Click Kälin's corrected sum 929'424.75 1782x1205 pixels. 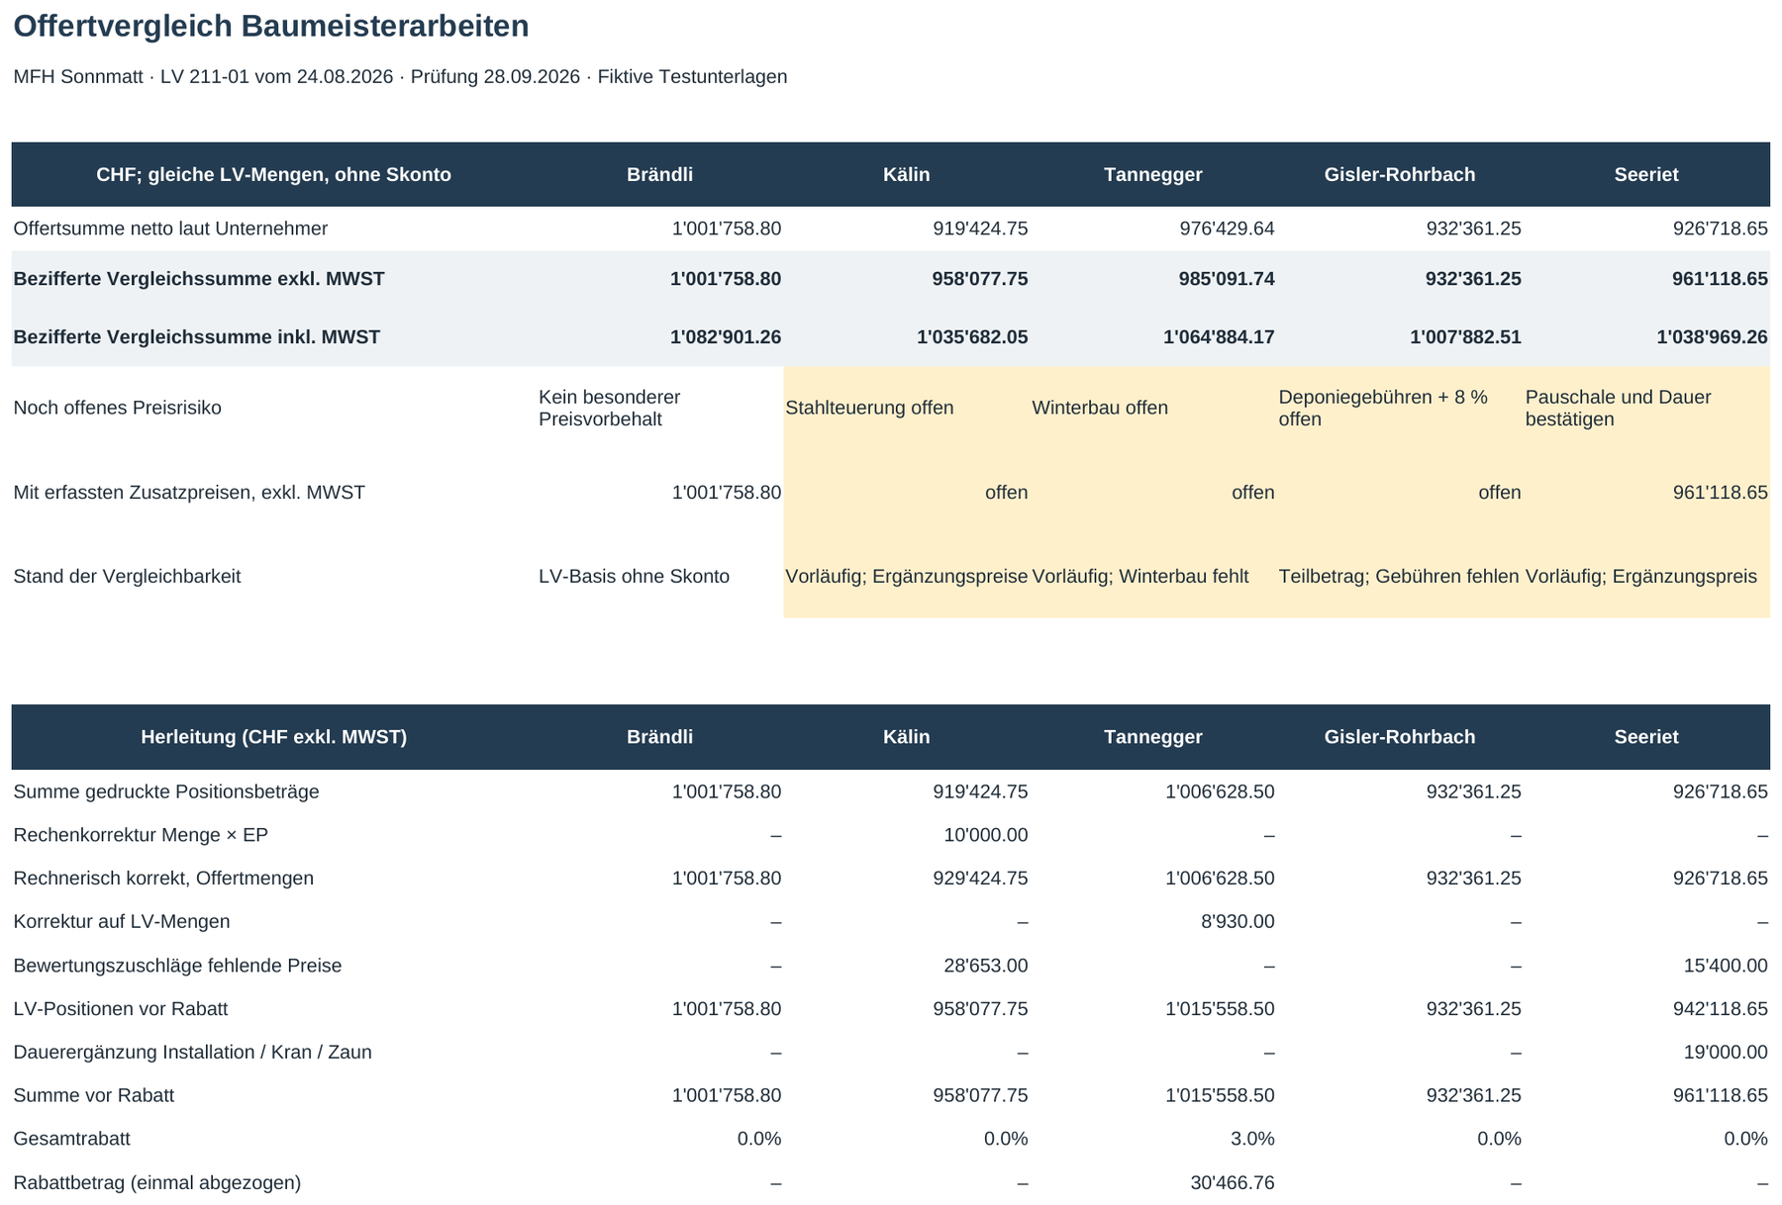click(x=980, y=879)
